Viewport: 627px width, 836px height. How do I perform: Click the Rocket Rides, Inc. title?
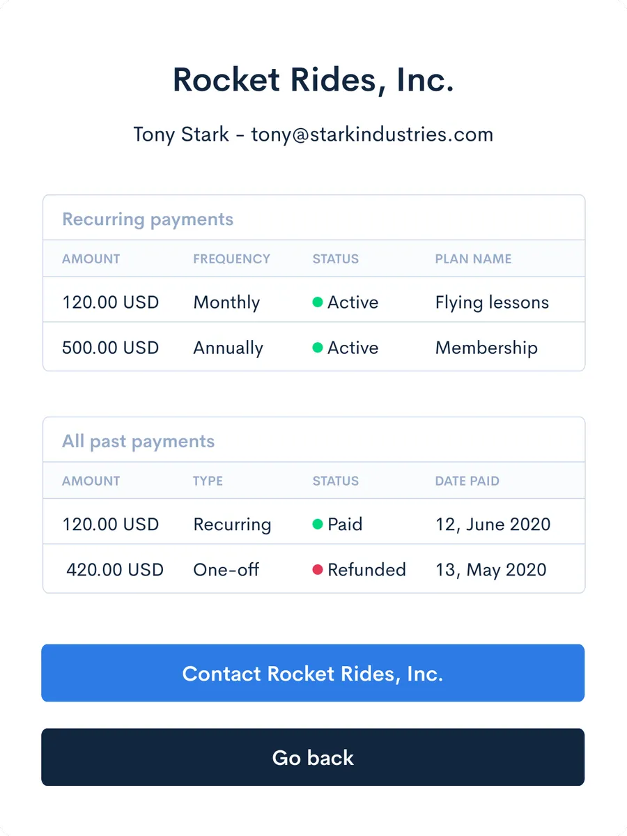313,79
